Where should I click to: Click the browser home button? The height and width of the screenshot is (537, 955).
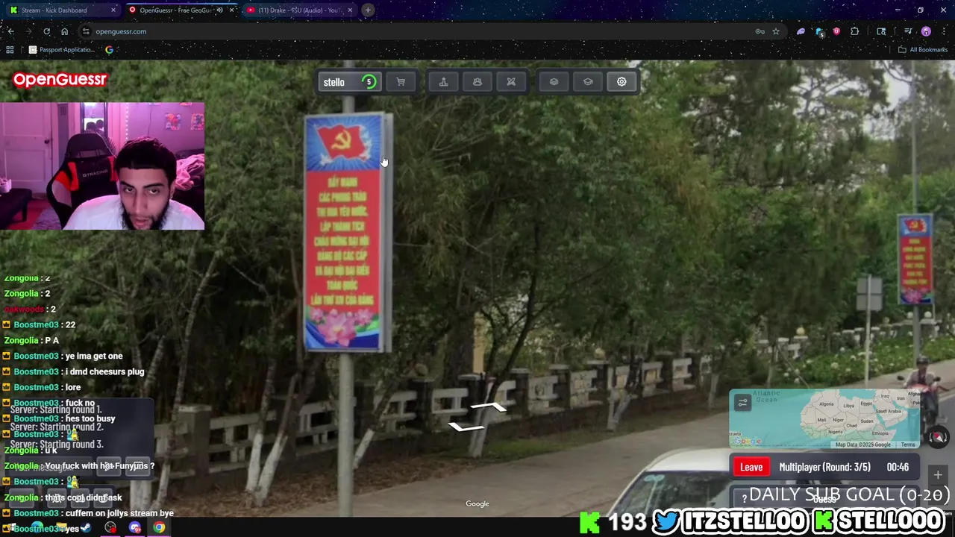[64, 31]
